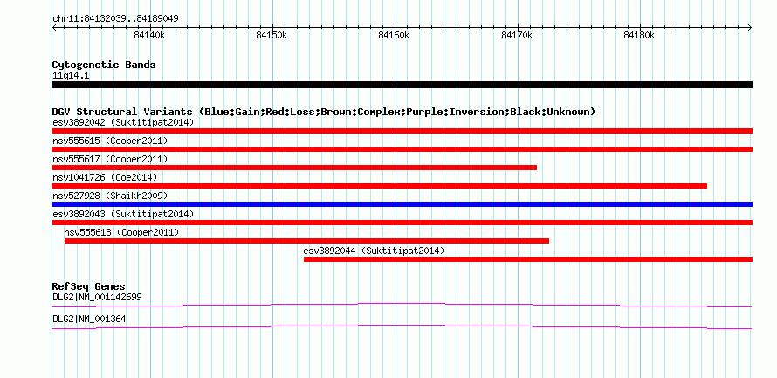
Task: Click the red loss bar for esv3892044
Action: point(528,259)
